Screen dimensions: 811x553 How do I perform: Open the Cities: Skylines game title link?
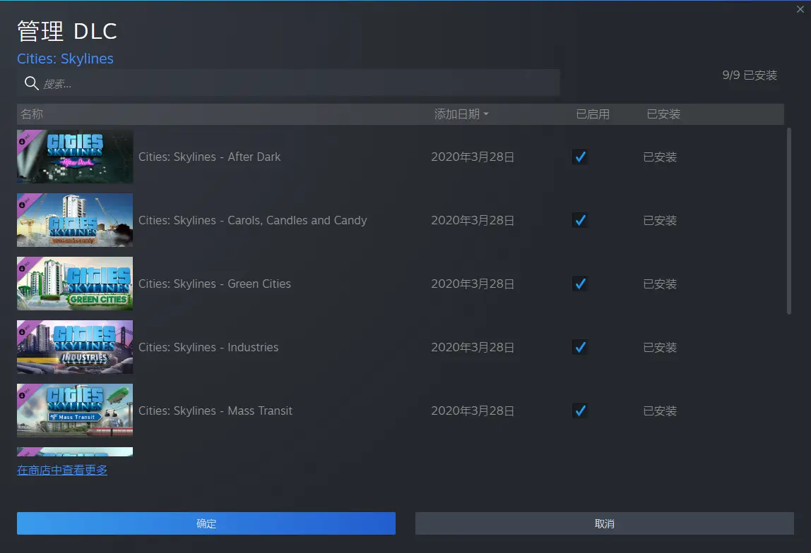(x=65, y=59)
